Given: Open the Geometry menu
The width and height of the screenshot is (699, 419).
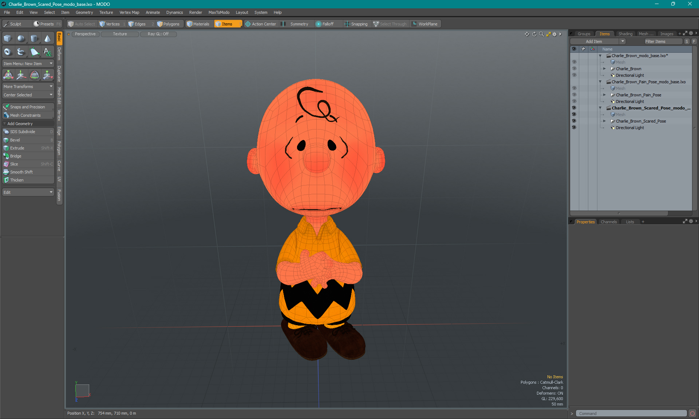Looking at the screenshot, I should pyautogui.click(x=84, y=12).
